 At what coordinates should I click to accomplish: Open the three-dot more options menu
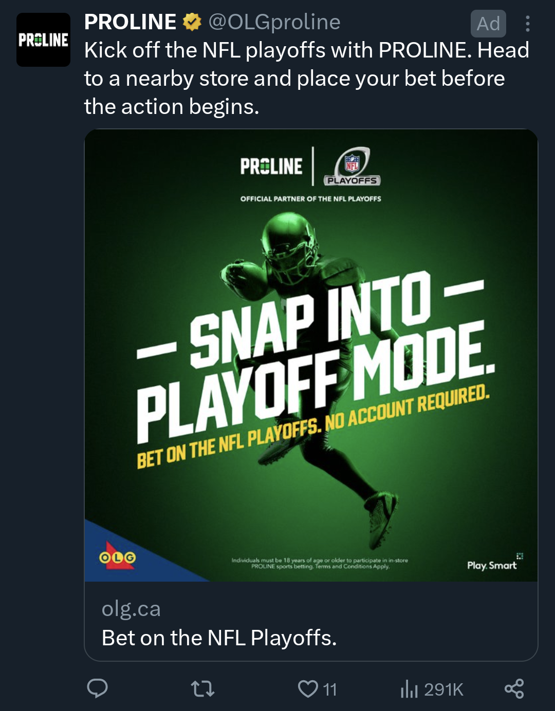[x=527, y=24]
